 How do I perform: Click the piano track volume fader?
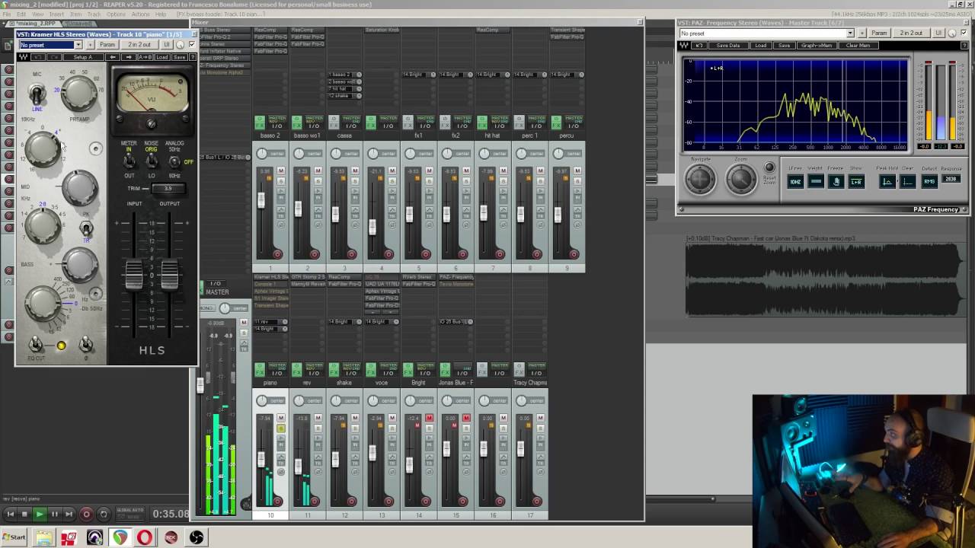(x=261, y=459)
